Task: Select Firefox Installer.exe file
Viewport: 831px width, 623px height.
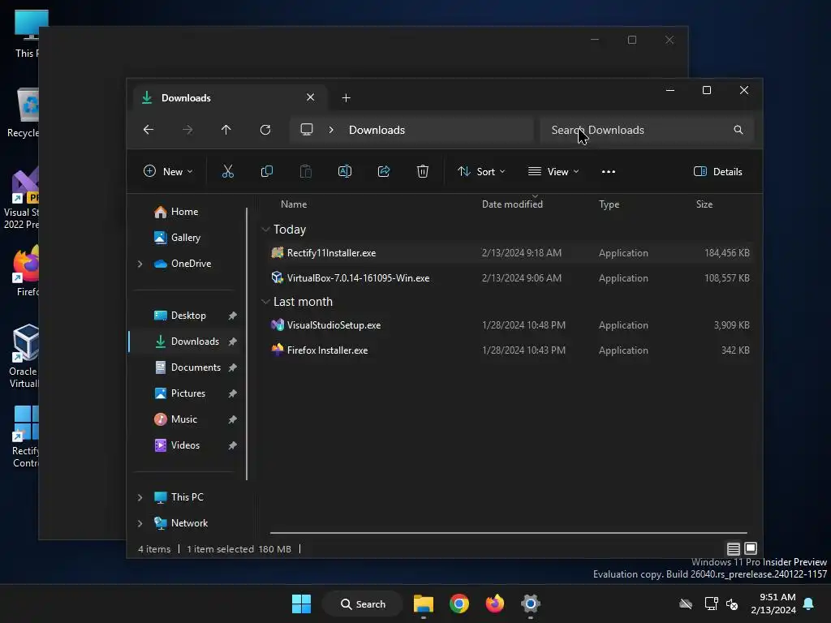Action: [x=510, y=350]
